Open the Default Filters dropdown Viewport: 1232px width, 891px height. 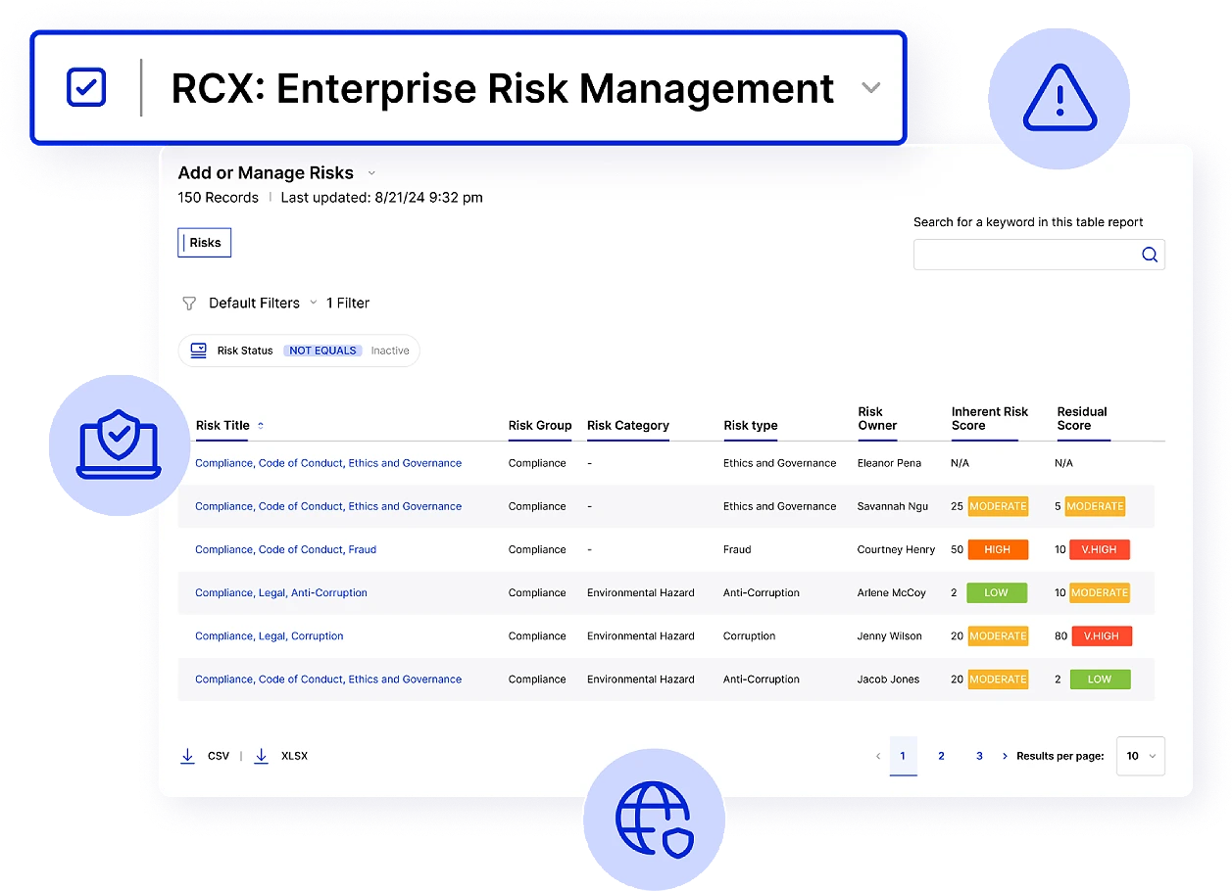point(263,304)
